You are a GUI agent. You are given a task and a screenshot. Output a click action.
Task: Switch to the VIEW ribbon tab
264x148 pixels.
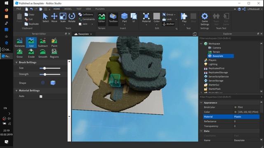click(x=88, y=9)
